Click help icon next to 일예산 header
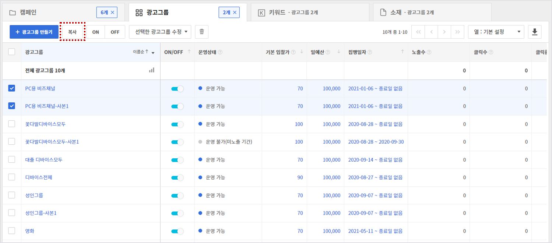This screenshot has height=243, width=552. (328, 52)
